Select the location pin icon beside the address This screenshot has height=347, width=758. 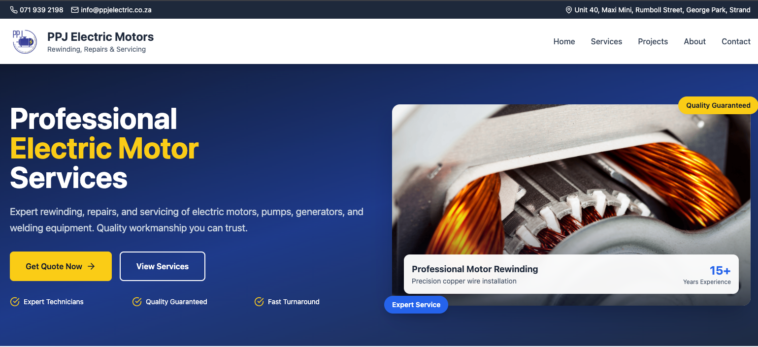(569, 9)
